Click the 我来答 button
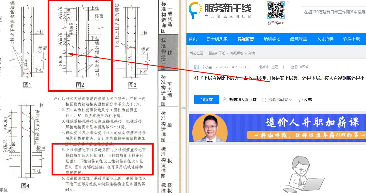 [x=207, y=99]
